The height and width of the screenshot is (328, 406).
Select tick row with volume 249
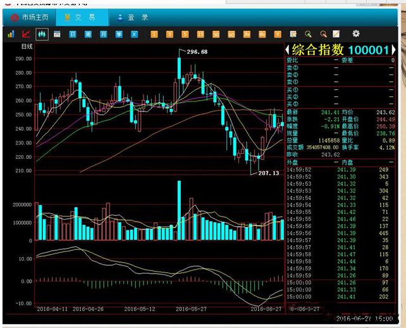coord(340,170)
